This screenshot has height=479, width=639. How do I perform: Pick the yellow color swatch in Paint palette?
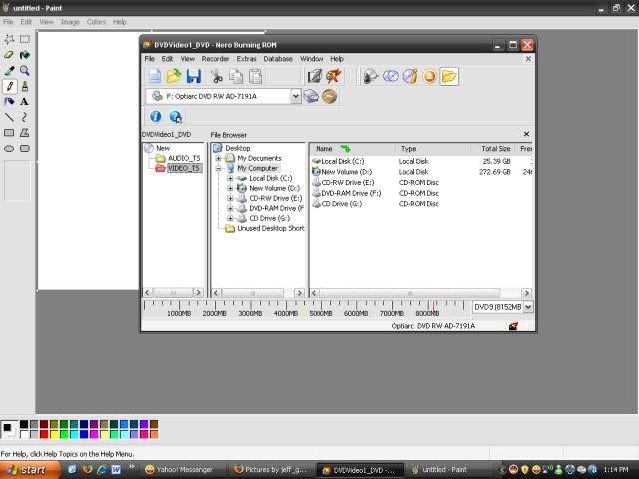[54, 434]
